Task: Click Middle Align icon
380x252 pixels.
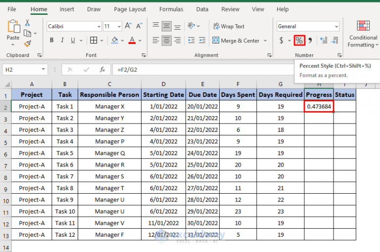Action: pyautogui.click(x=166, y=26)
